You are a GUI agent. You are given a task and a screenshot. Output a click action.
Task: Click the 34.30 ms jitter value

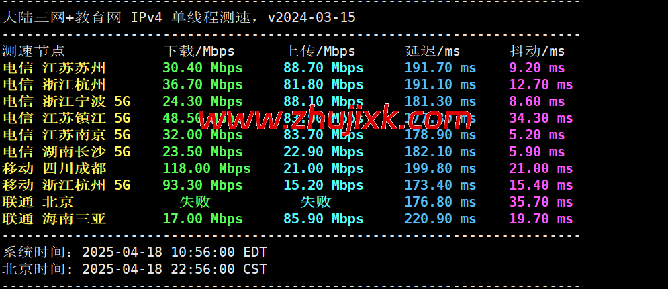(x=540, y=118)
